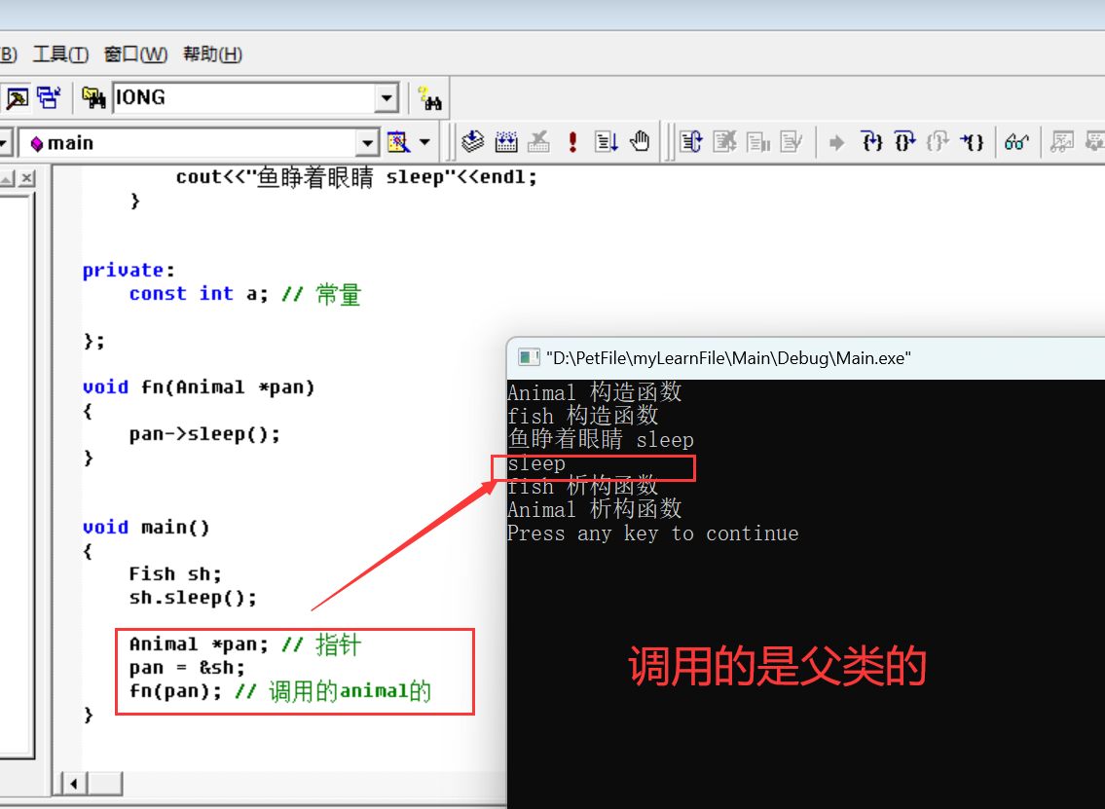1105x809 pixels.
Task: Click console line '鱼睁着眼睛 sleep'
Action: point(601,439)
